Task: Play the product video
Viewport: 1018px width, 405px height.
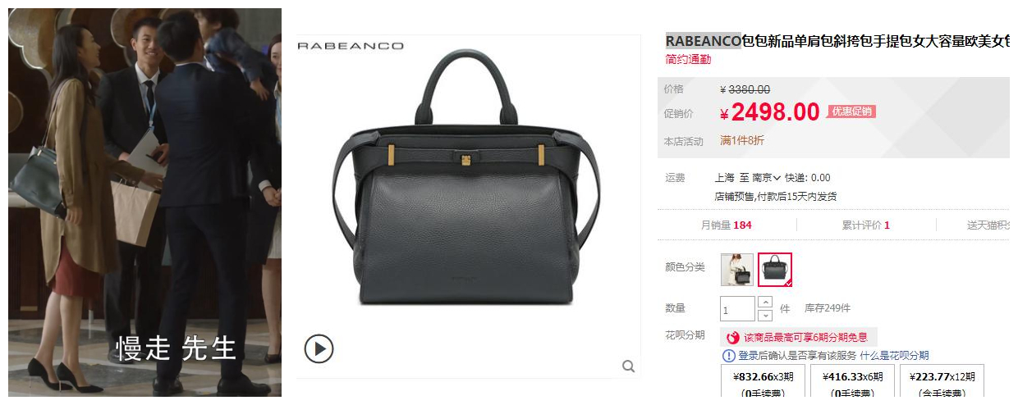Action: point(319,349)
